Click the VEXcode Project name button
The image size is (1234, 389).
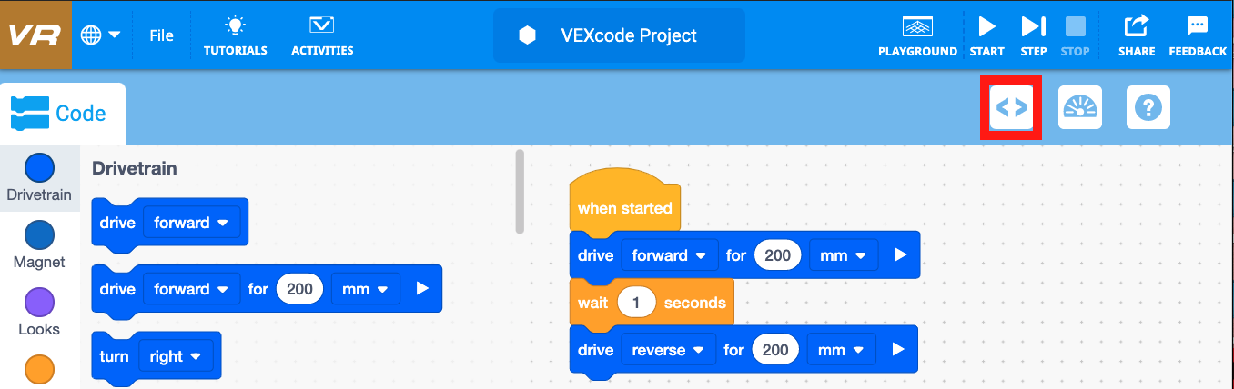click(x=619, y=35)
